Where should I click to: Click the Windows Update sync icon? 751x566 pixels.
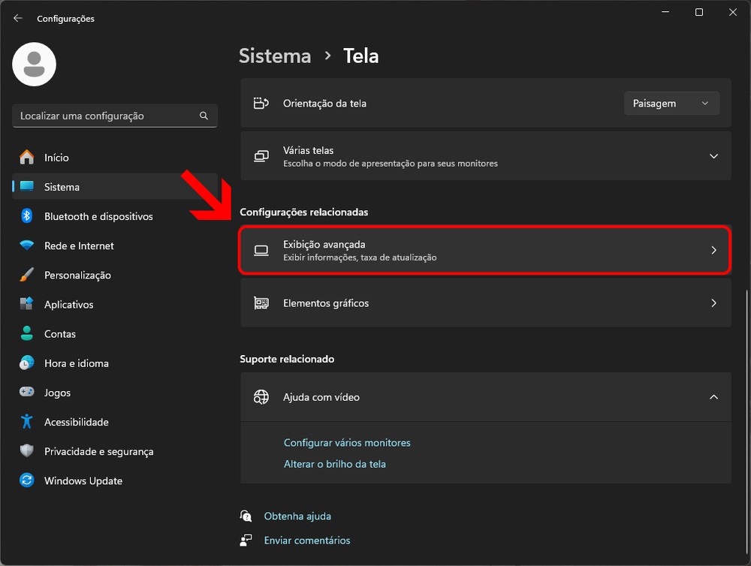click(x=27, y=480)
